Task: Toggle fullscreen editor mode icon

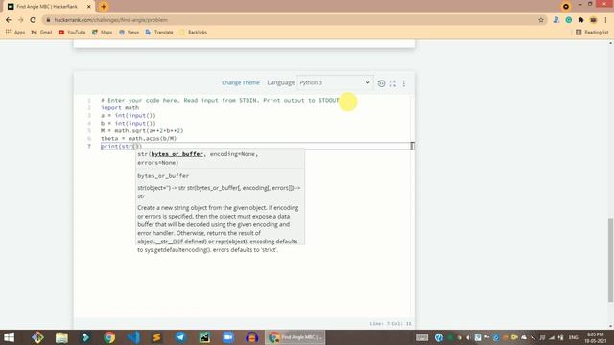Action: 392,83
